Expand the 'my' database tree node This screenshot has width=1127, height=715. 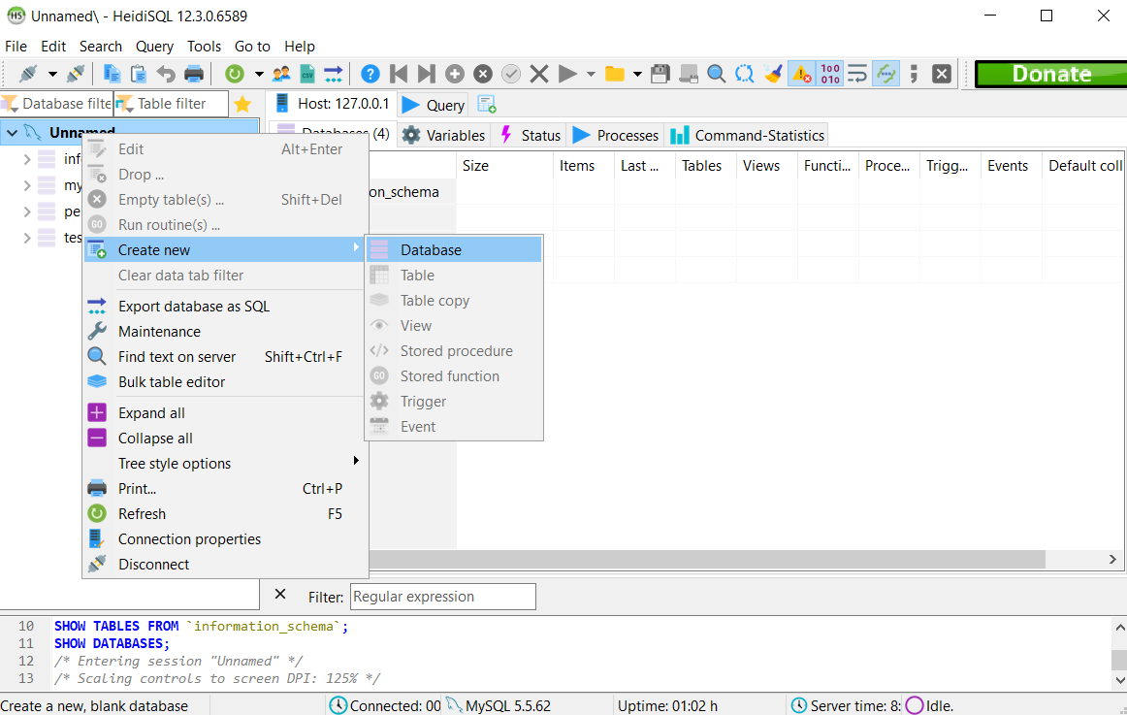(x=26, y=185)
